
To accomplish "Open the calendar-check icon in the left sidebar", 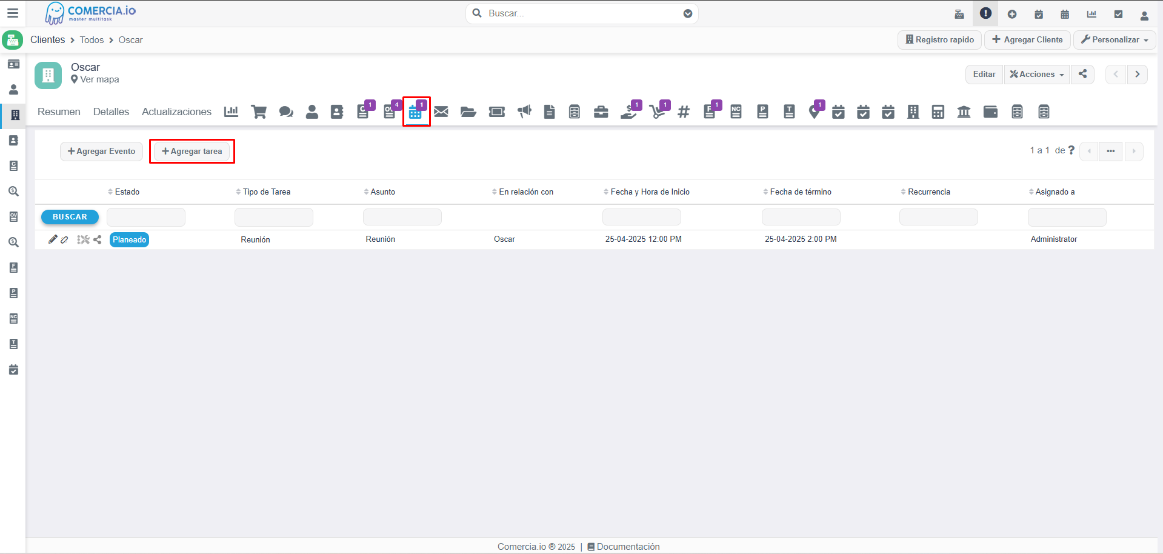I will point(13,370).
